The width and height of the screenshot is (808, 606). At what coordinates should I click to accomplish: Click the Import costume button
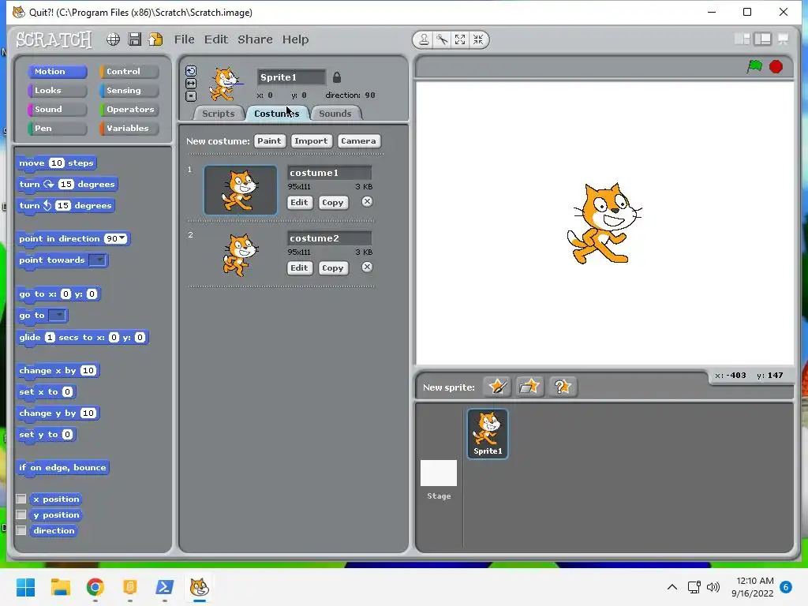tap(311, 140)
